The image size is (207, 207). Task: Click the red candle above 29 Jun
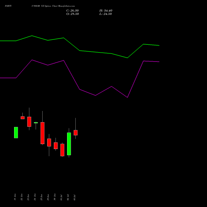point(49,142)
